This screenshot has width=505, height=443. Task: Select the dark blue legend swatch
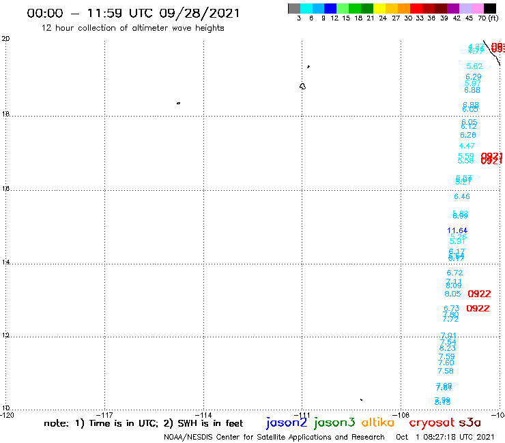330,8
